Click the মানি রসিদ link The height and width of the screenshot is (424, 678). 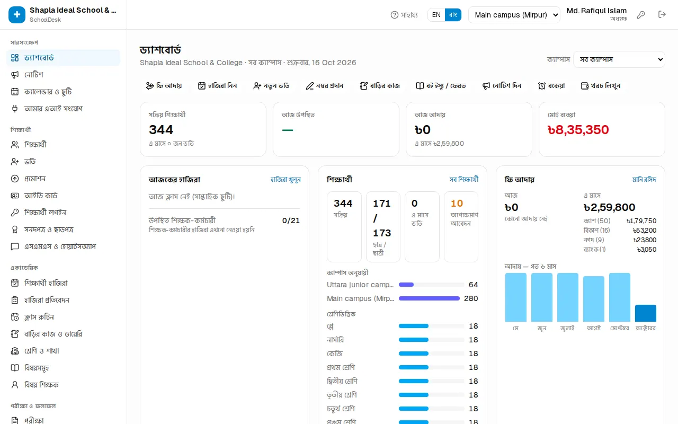(x=644, y=180)
